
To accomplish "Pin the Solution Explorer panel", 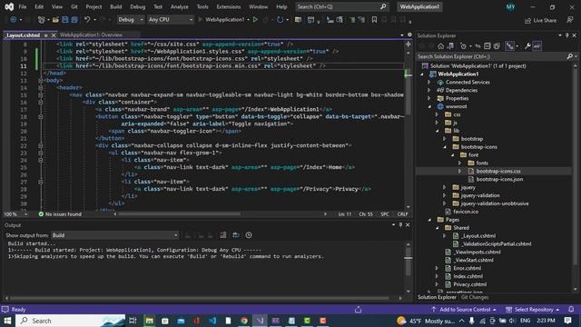I will tap(566, 35).
